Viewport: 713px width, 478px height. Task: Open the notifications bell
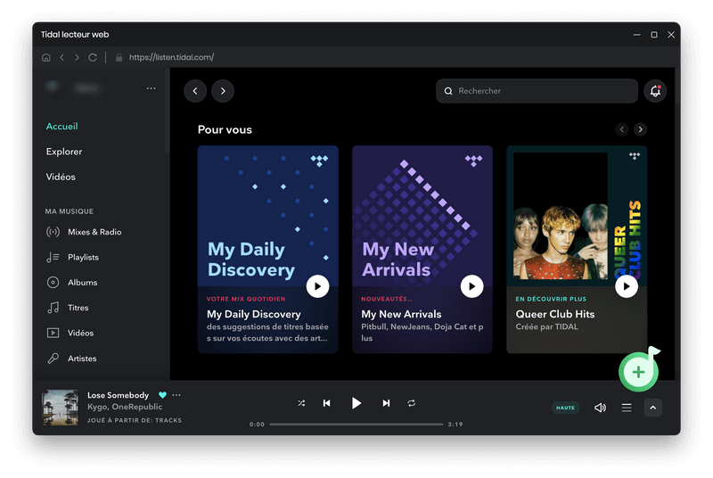click(x=655, y=91)
